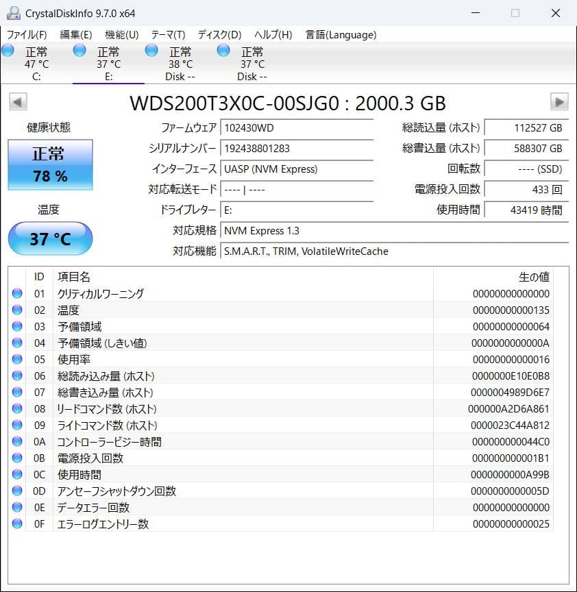The image size is (577, 592).
Task: Select the E: drive health status icon
Action: click(x=79, y=49)
